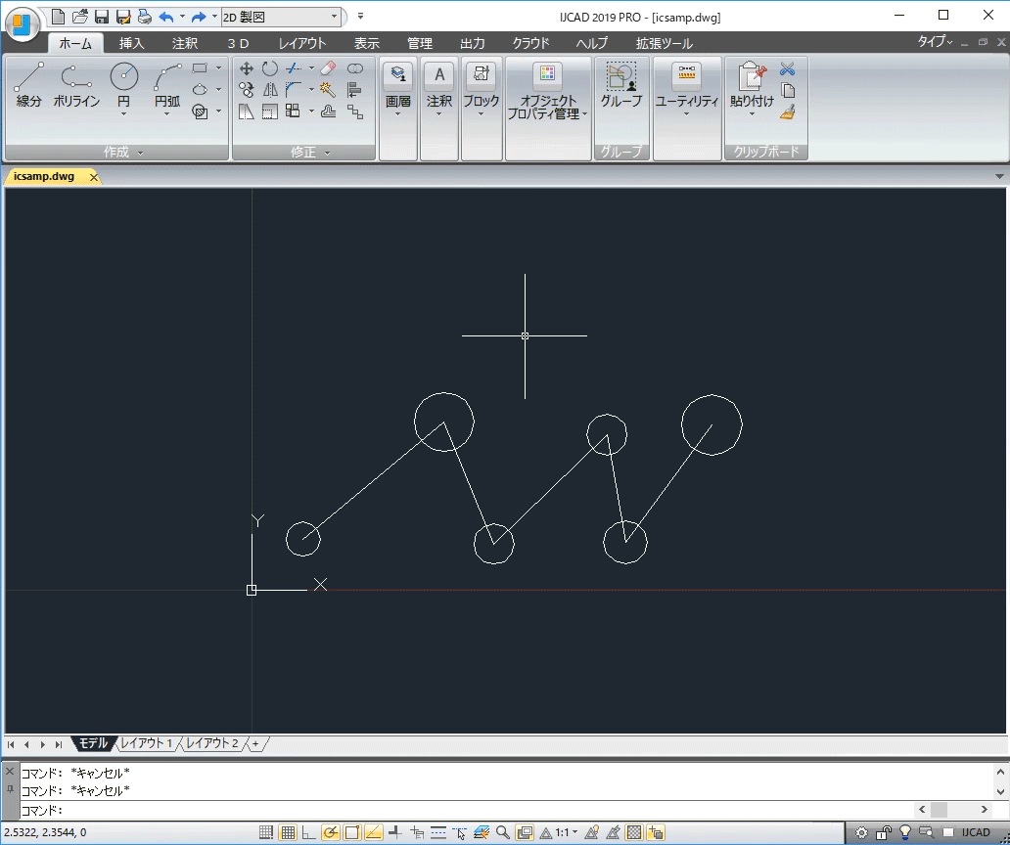Click the Open file folder icon
1010x845 pixels.
80,16
